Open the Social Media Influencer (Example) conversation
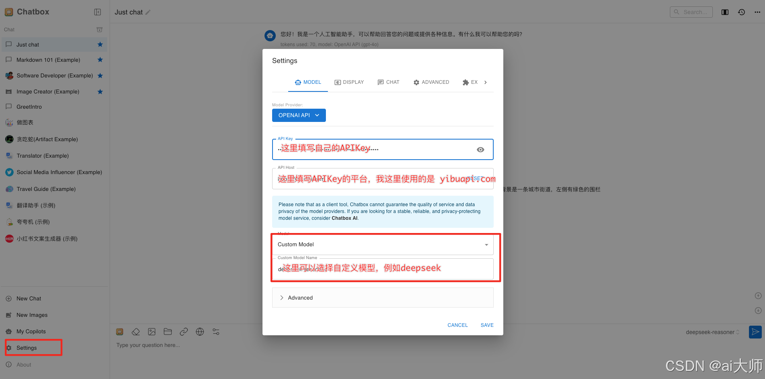765x379 pixels. click(x=55, y=172)
